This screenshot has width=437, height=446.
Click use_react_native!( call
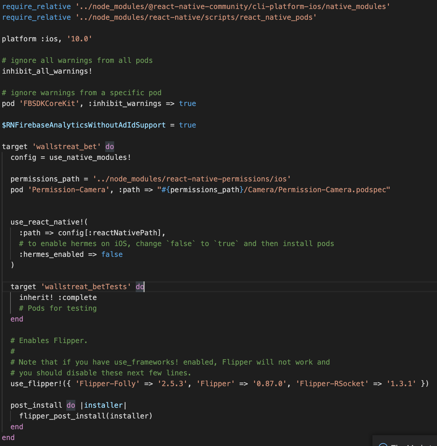[x=49, y=222]
